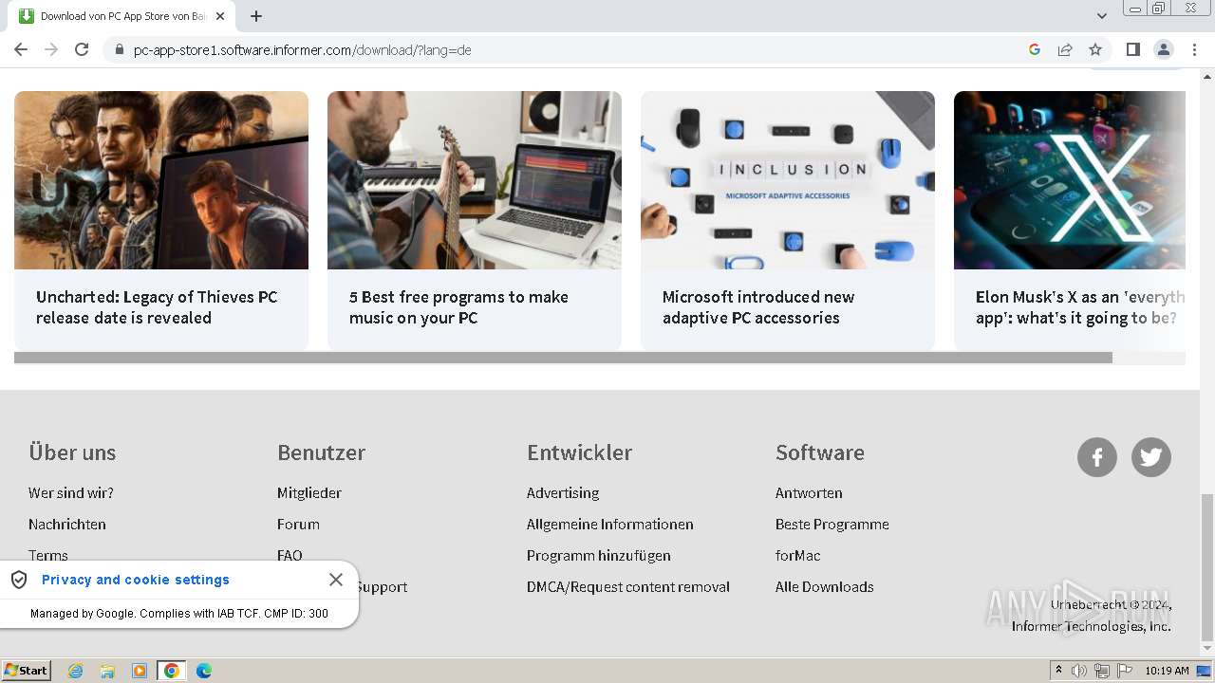The height and width of the screenshot is (683, 1215).
Task: Share this page using the share icon
Action: point(1065,49)
